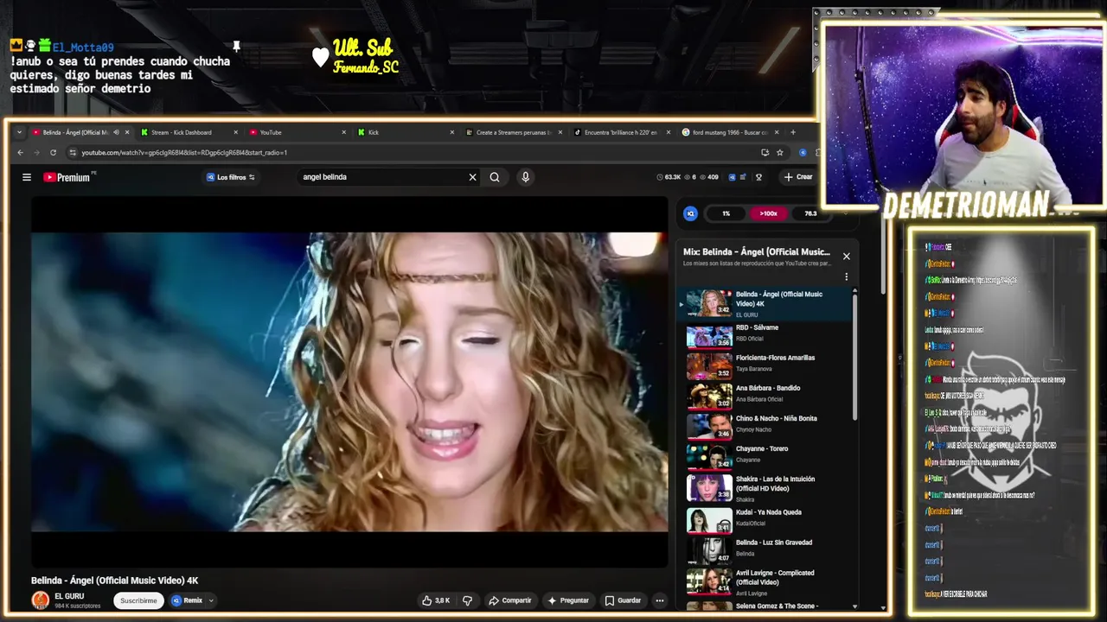Open EL GURU channel avatar
Screen dimensions: 1107x622
pyautogui.click(x=40, y=600)
